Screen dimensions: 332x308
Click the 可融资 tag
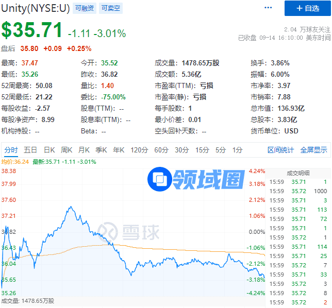[x=84, y=8]
